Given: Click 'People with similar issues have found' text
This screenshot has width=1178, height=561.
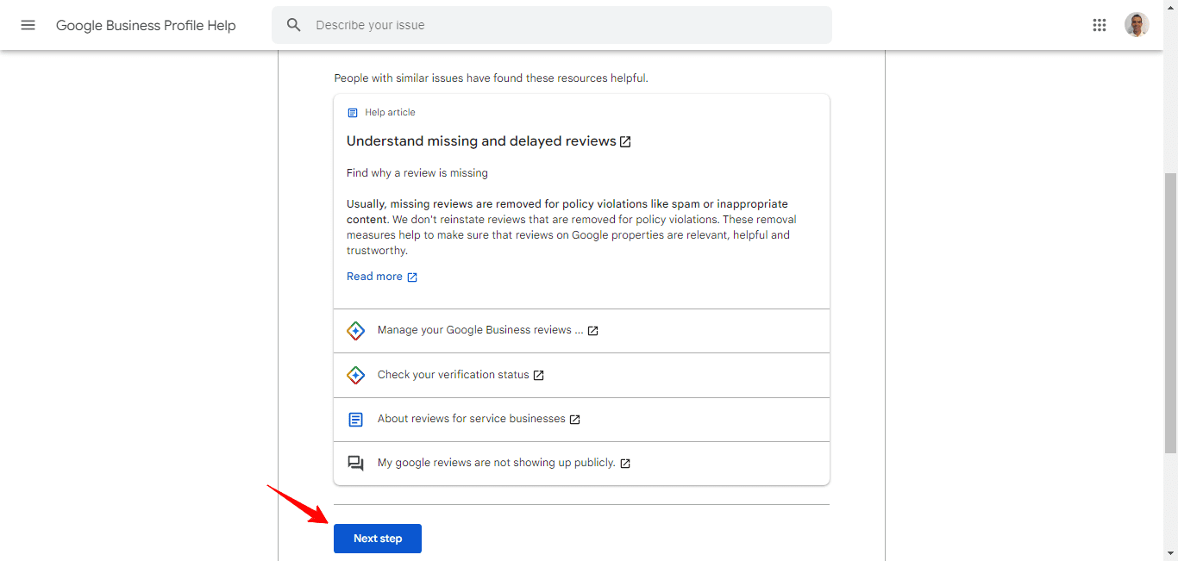Looking at the screenshot, I should tap(491, 78).
